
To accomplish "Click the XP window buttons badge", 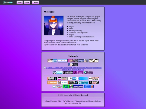I will pos(89,86).
